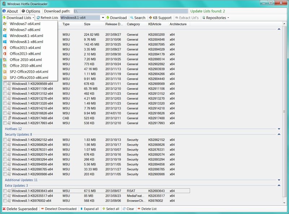Pick SP2-Office2010-x64.xml from the menu
Screen dimensions: 289x214
[x=30, y=72]
